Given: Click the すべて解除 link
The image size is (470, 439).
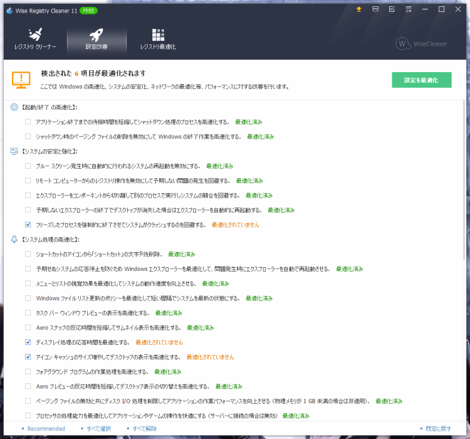Looking at the screenshot, I should [x=145, y=428].
